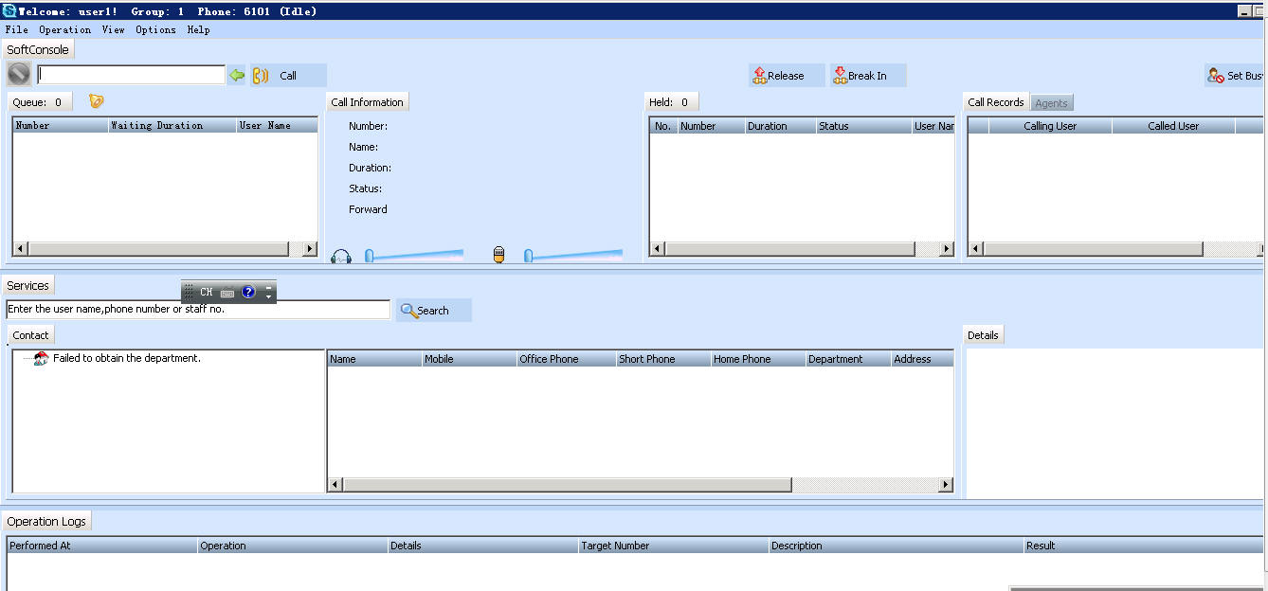
Task: Click the microphone icon
Action: [499, 255]
